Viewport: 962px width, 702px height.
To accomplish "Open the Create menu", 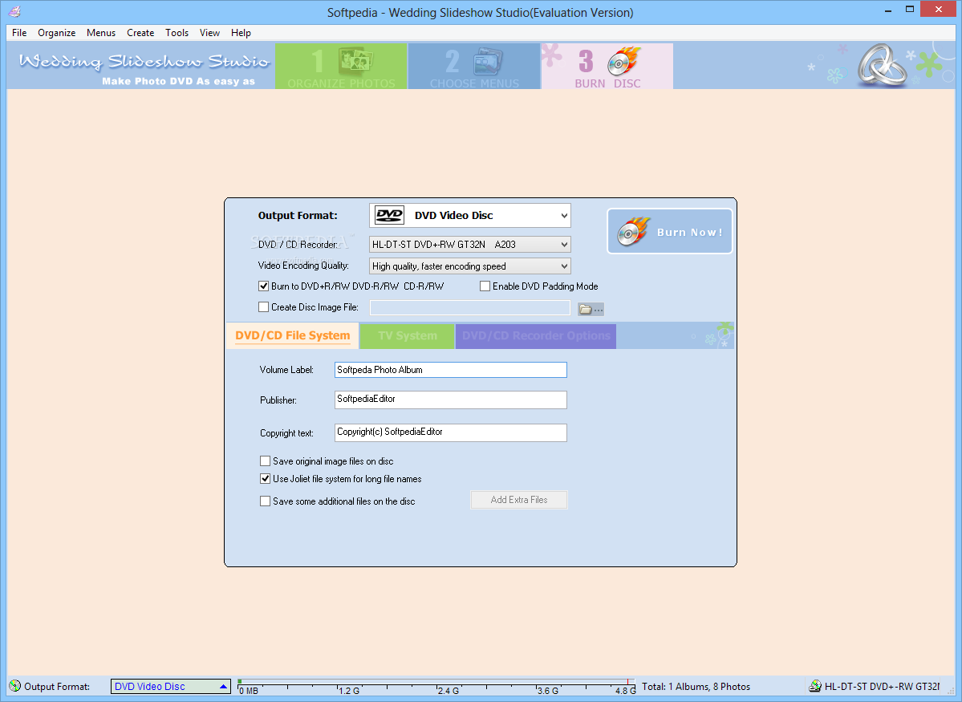I will click(x=140, y=33).
